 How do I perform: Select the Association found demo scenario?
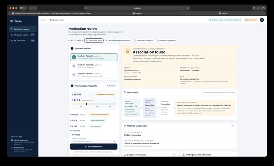point(94,40)
